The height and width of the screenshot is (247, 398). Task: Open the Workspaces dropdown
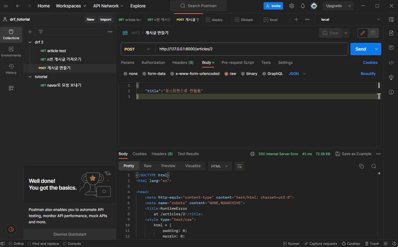coord(71,6)
